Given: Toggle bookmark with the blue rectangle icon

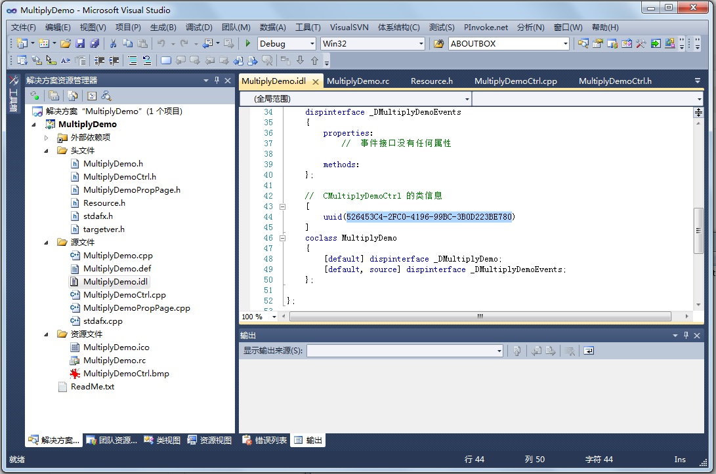Looking at the screenshot, I should pyautogui.click(x=166, y=60).
